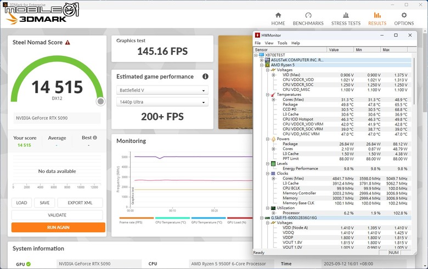
Task: Click the Clocks chip icon
Action: (x=273, y=173)
